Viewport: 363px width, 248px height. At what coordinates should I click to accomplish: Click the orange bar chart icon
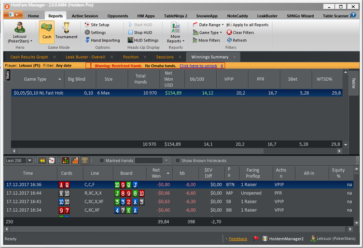tap(75, 161)
